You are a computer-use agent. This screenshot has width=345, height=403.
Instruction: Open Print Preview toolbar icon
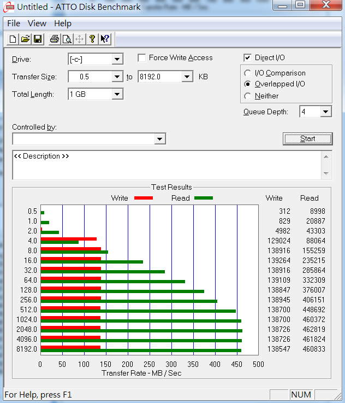pos(67,39)
